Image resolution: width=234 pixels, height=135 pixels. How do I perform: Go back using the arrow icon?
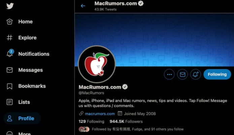click(83, 6)
